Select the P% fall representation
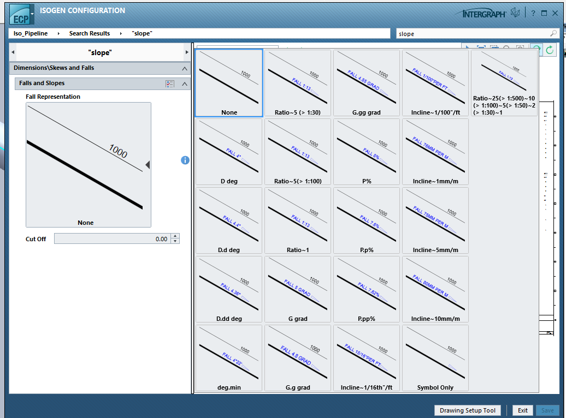 click(x=367, y=152)
